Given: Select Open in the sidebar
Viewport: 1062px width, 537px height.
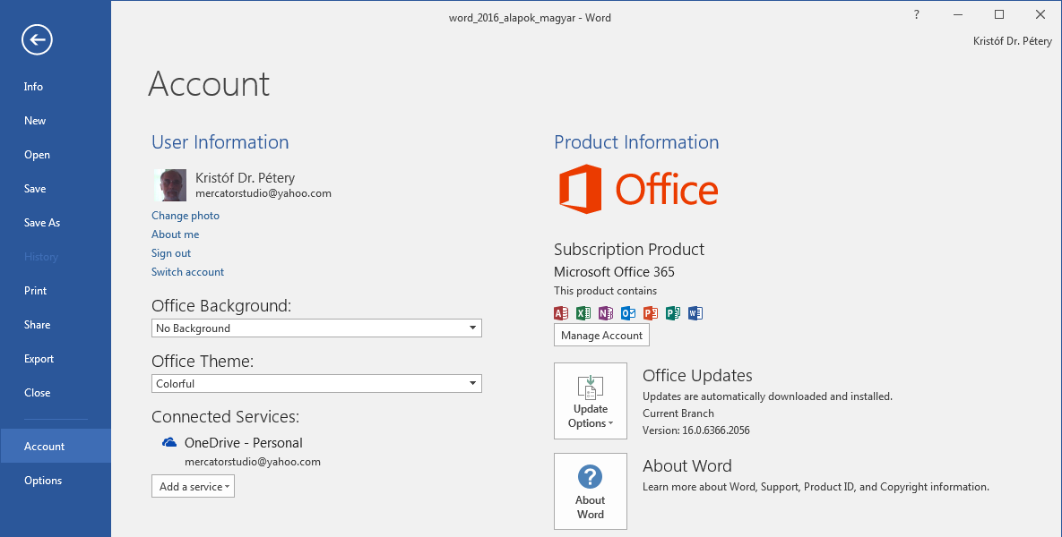Looking at the screenshot, I should pos(56,155).
